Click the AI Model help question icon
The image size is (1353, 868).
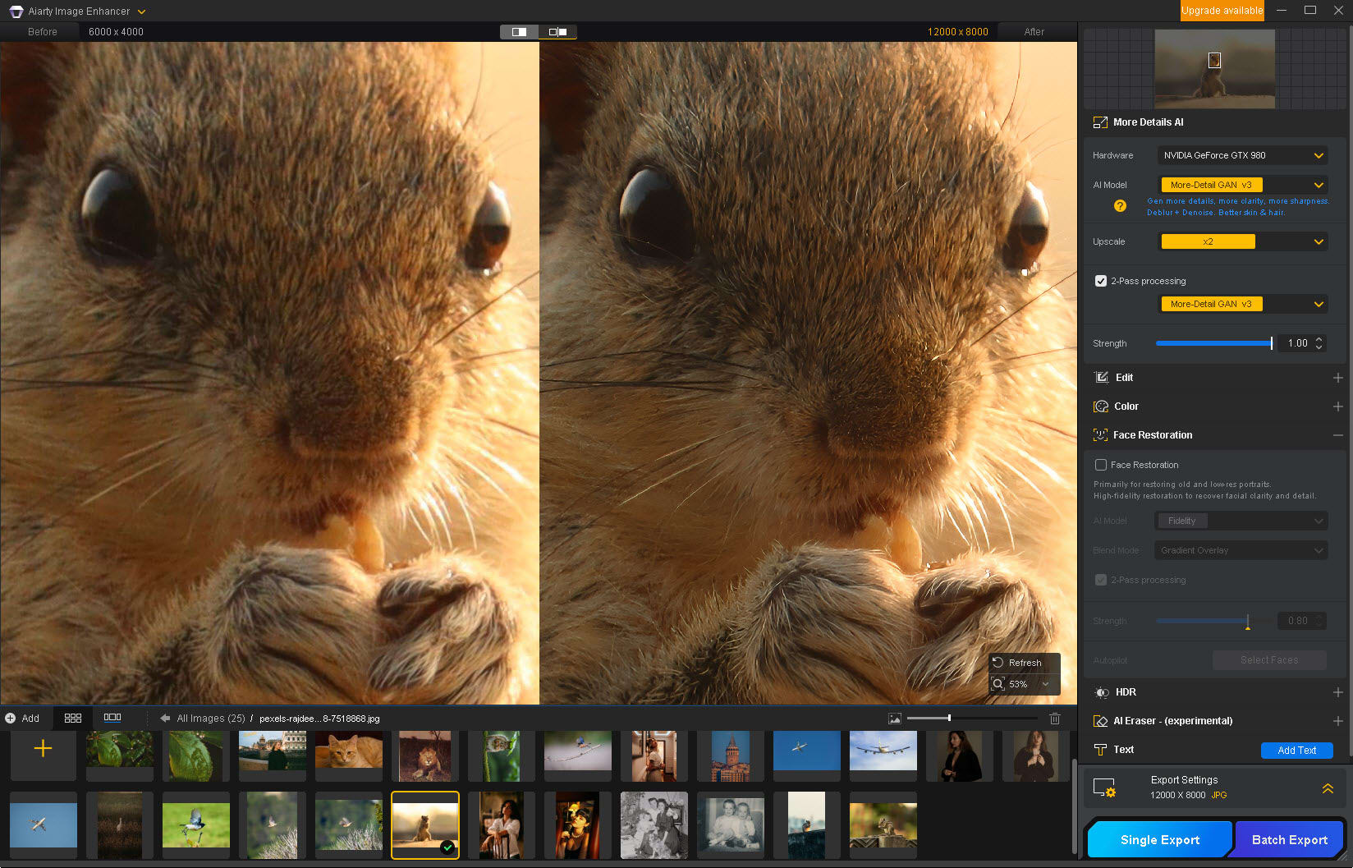[x=1120, y=206]
